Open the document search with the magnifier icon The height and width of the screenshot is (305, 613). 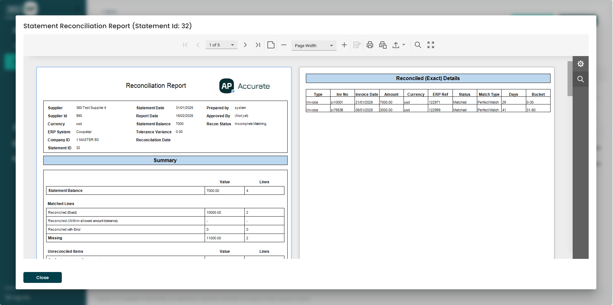(418, 45)
